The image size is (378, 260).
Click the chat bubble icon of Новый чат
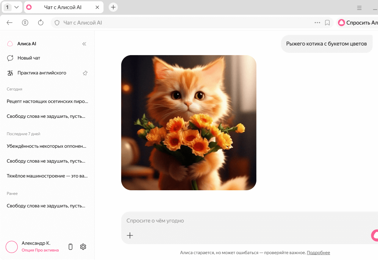tap(10, 58)
